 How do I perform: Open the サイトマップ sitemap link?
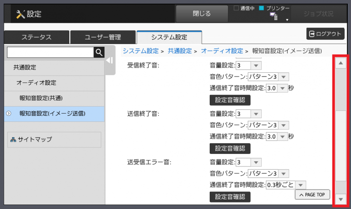(x=54, y=139)
